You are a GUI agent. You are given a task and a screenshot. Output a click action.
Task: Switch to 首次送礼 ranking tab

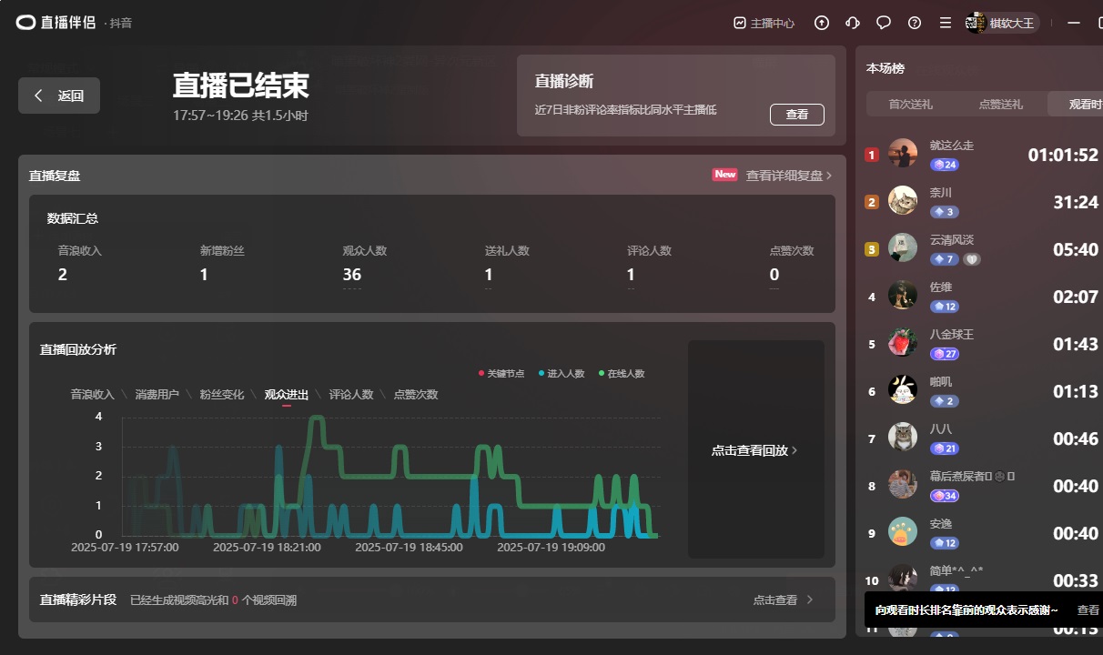coord(911,105)
